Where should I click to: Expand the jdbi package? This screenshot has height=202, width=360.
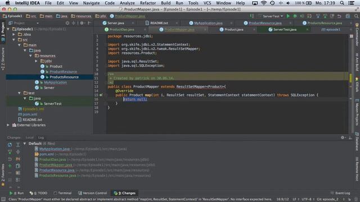36,61
